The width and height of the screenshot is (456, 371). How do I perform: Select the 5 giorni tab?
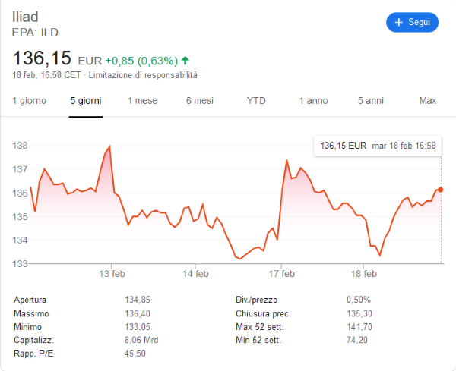pyautogui.click(x=85, y=100)
